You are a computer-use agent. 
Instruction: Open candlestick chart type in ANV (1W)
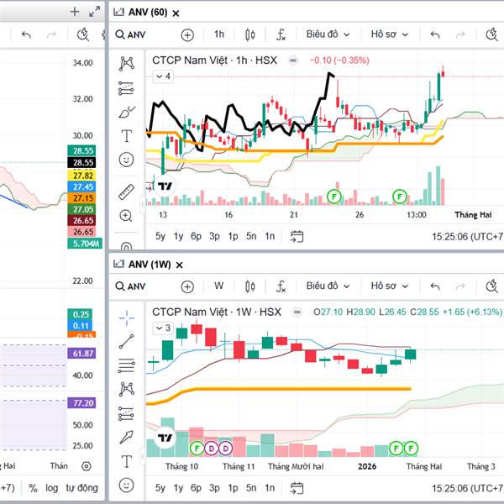[x=250, y=286]
